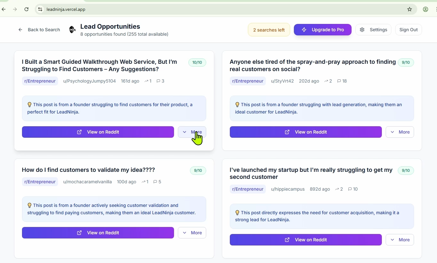Expand More on the second customer post card
Screen dimensions: 437x263
400,240
